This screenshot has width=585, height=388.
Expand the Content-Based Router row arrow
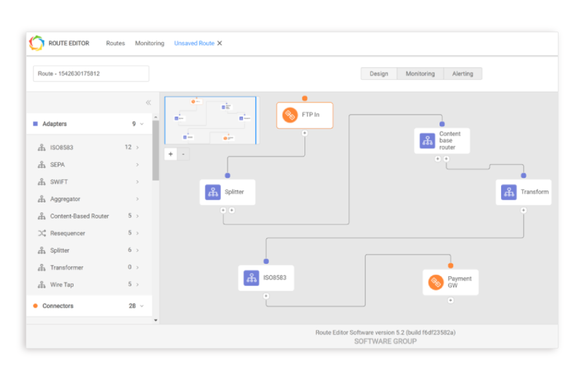(x=137, y=216)
